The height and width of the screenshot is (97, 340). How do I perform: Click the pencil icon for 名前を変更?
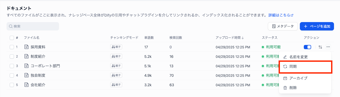pos(285,57)
